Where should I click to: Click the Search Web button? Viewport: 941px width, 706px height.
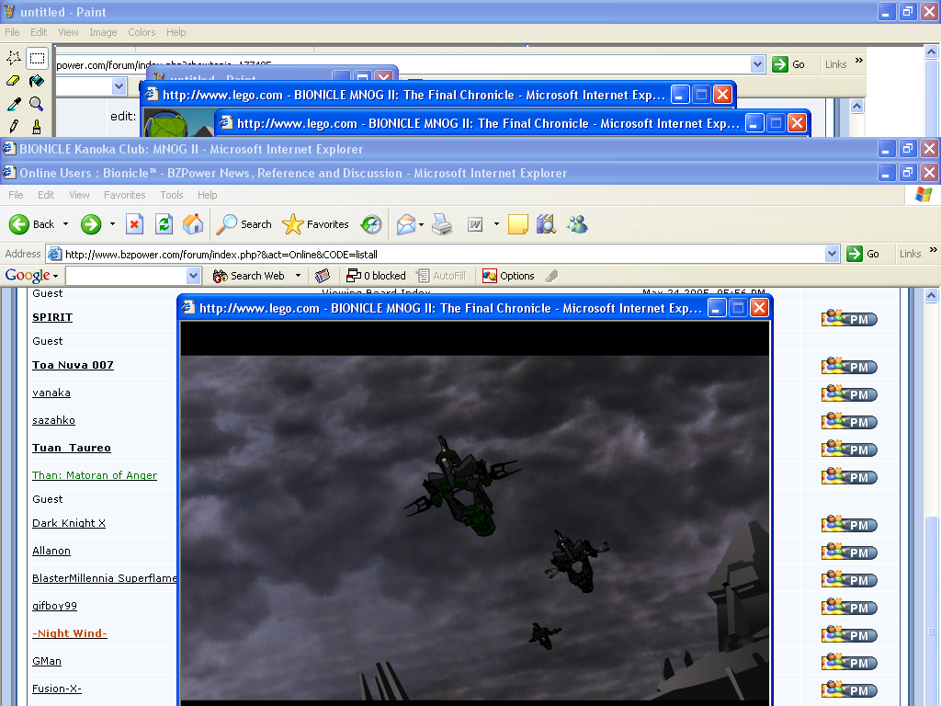tap(249, 276)
